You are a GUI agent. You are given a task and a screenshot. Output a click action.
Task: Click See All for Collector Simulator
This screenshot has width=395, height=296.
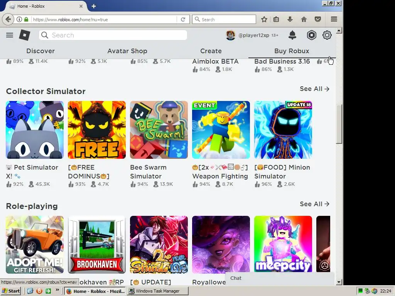pos(314,89)
